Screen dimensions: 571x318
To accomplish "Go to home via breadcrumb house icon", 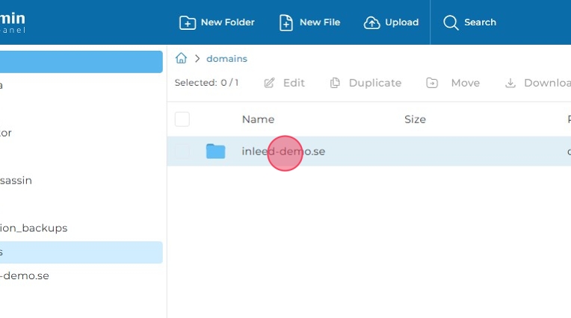I will pyautogui.click(x=181, y=58).
